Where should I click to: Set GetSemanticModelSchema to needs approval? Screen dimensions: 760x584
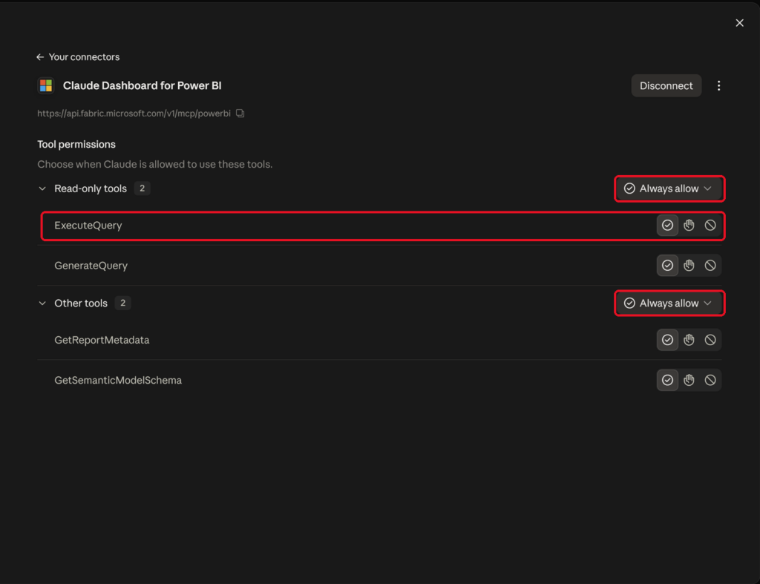click(x=689, y=380)
